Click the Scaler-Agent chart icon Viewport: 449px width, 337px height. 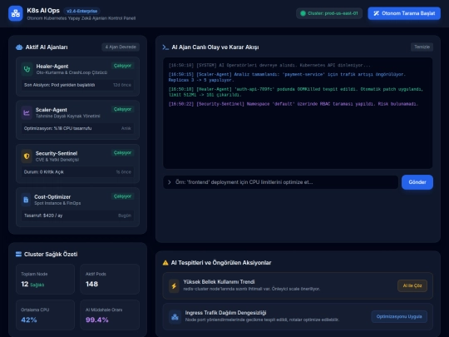coord(27,112)
